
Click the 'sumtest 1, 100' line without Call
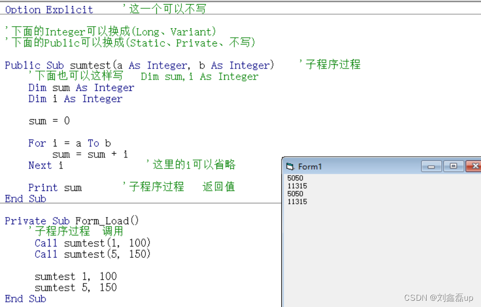[75, 276]
